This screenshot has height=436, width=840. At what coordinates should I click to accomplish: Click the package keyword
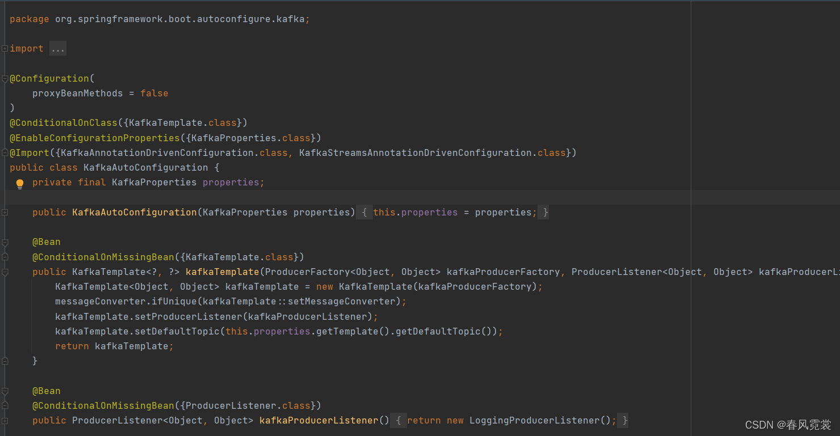point(30,19)
